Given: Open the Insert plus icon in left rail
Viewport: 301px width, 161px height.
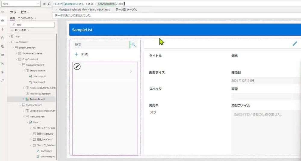Looking at the screenshot, I should tap(2, 29).
